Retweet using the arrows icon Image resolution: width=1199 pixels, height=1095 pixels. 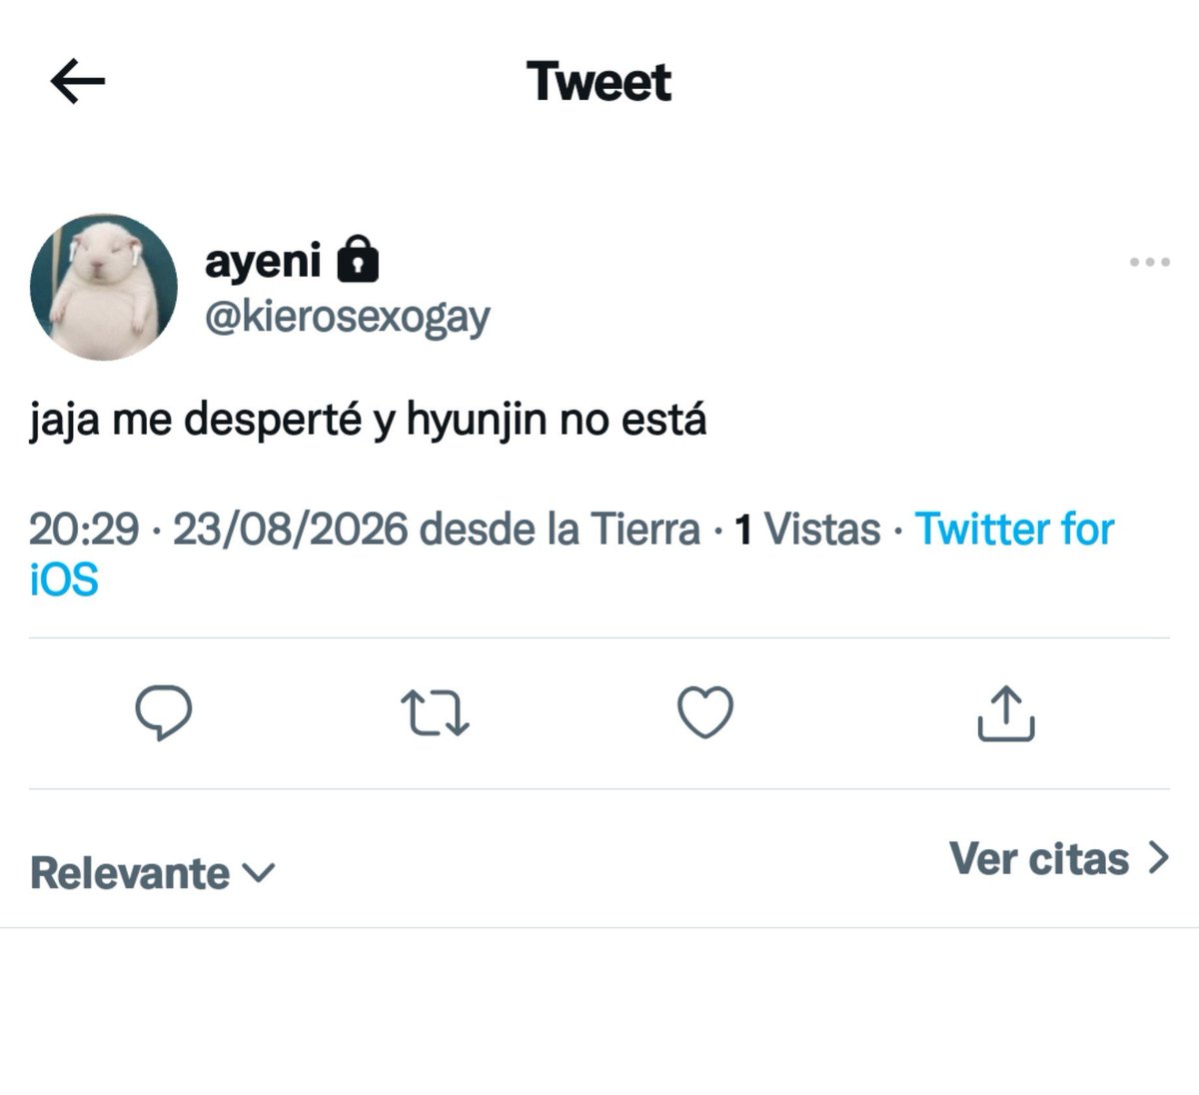pyautogui.click(x=435, y=714)
